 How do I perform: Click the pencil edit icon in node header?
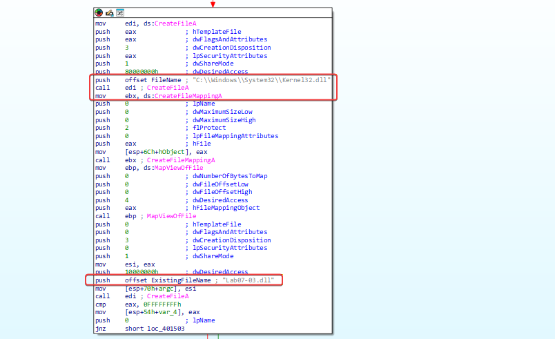point(109,12)
